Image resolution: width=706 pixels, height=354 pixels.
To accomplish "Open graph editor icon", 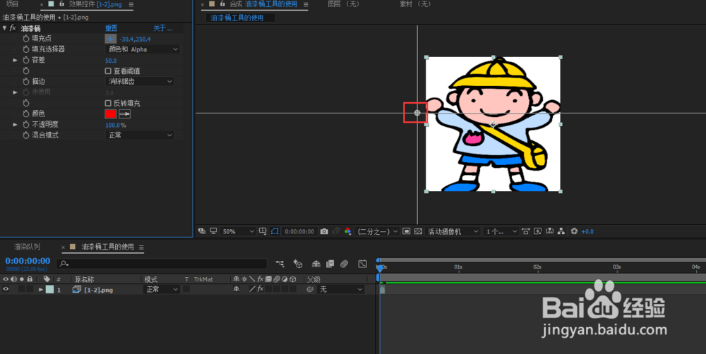I will tap(362, 264).
